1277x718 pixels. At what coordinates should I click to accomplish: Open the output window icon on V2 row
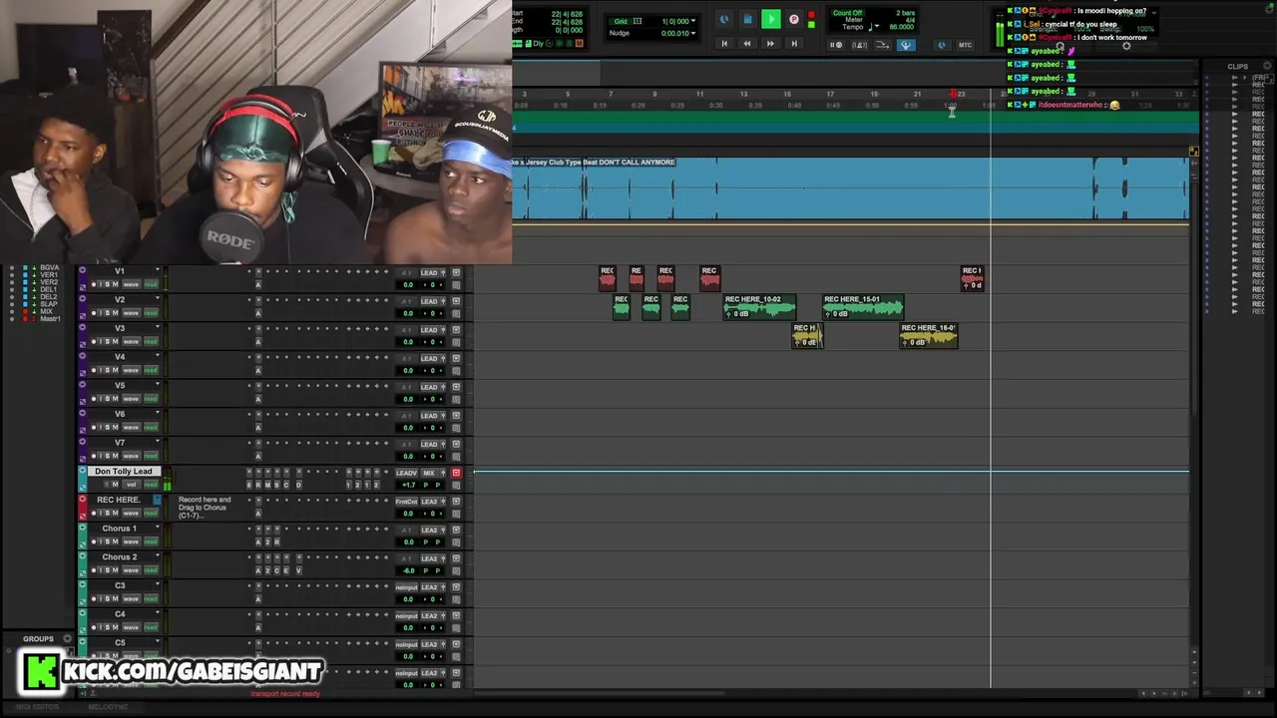(456, 301)
